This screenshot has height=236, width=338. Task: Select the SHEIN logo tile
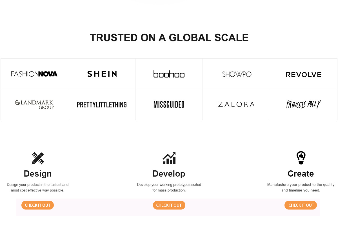coord(102,74)
